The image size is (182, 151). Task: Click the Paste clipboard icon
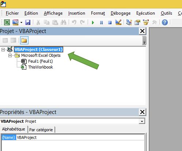click(55, 22)
